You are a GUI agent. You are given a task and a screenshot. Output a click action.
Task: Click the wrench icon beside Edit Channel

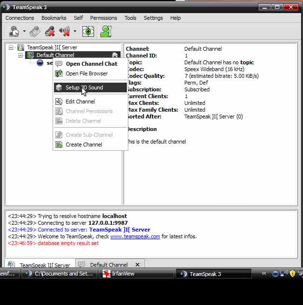coord(59,102)
